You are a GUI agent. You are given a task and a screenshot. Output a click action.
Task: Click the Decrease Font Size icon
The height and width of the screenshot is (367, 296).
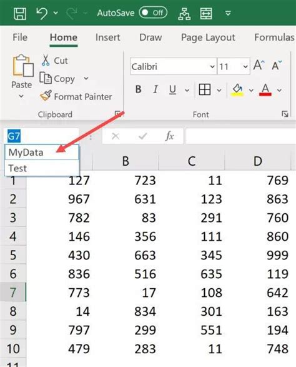(x=277, y=65)
